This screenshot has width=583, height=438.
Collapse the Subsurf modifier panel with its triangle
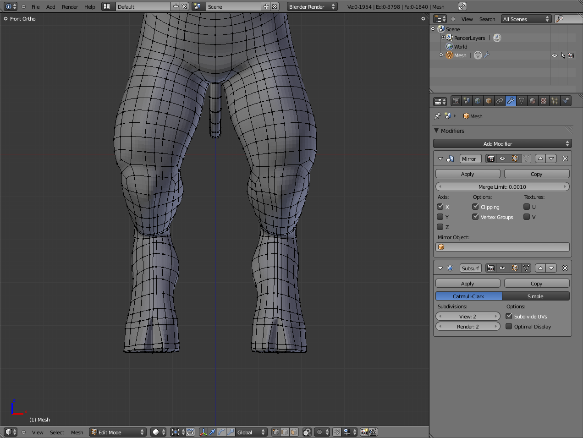[x=440, y=268]
